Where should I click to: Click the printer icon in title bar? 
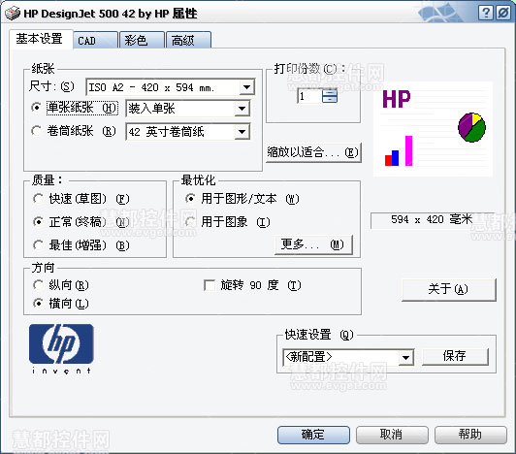click(13, 14)
